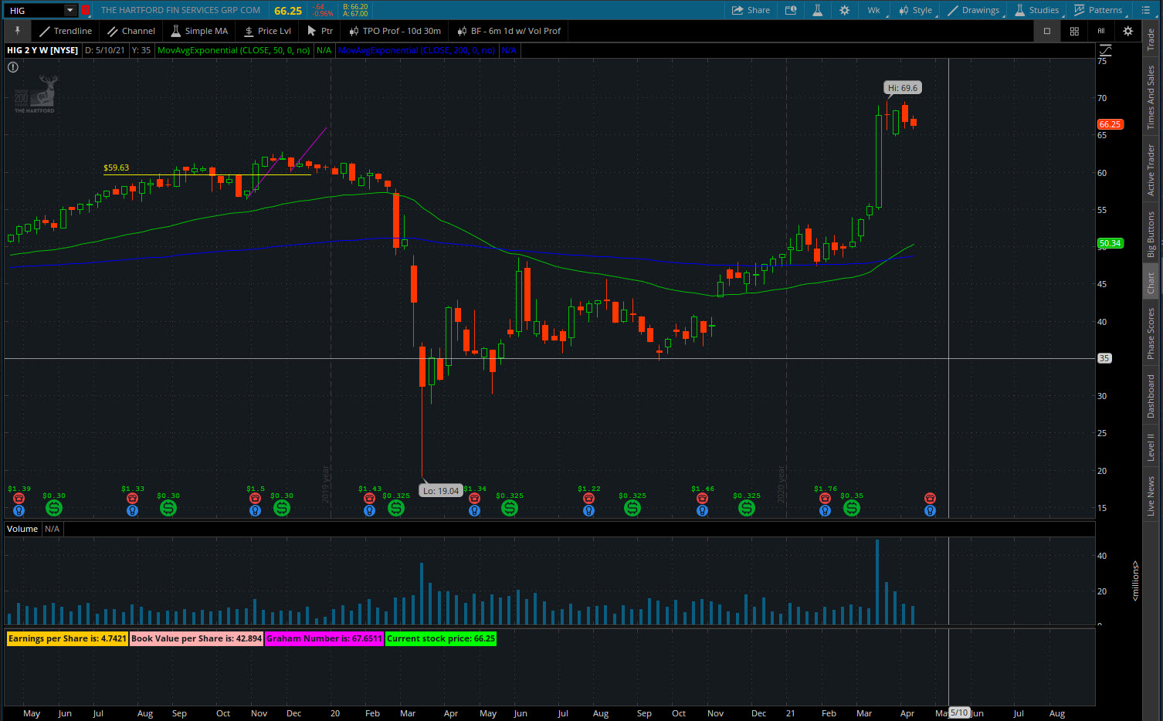The height and width of the screenshot is (721, 1163).
Task: Open the Times And Sales side tab
Action: pyautogui.click(x=1151, y=97)
